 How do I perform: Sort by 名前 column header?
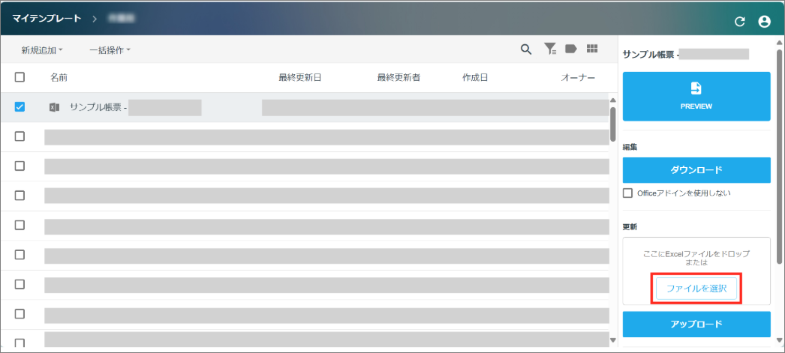59,78
